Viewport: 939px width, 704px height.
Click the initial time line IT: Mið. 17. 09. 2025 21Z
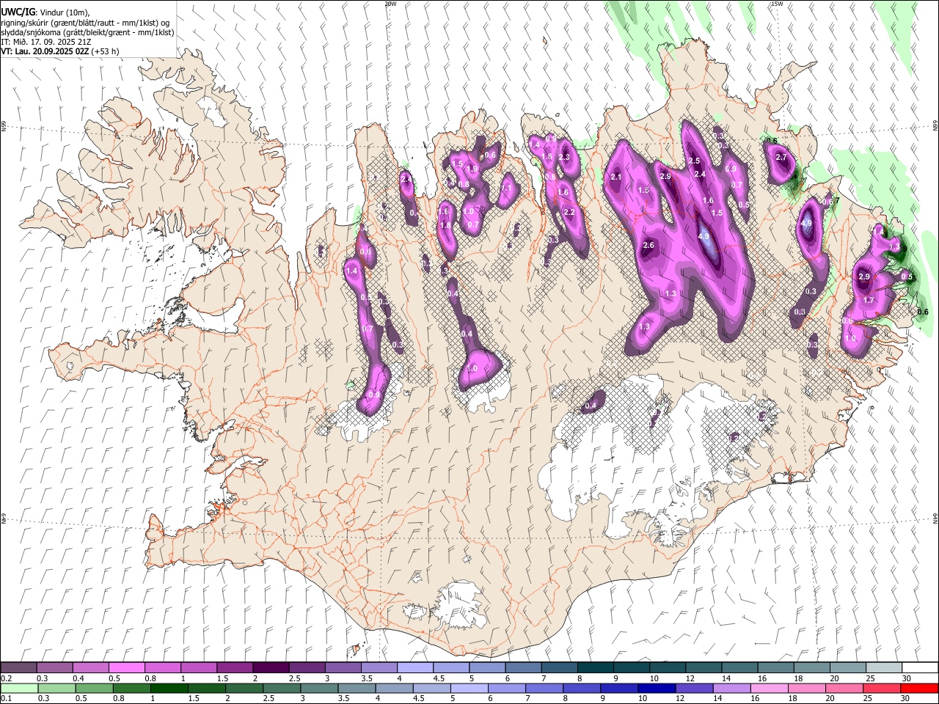[45, 42]
